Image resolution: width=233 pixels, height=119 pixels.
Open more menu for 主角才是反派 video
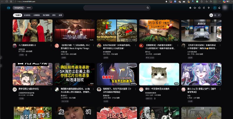pyautogui.click(x=135, y=45)
